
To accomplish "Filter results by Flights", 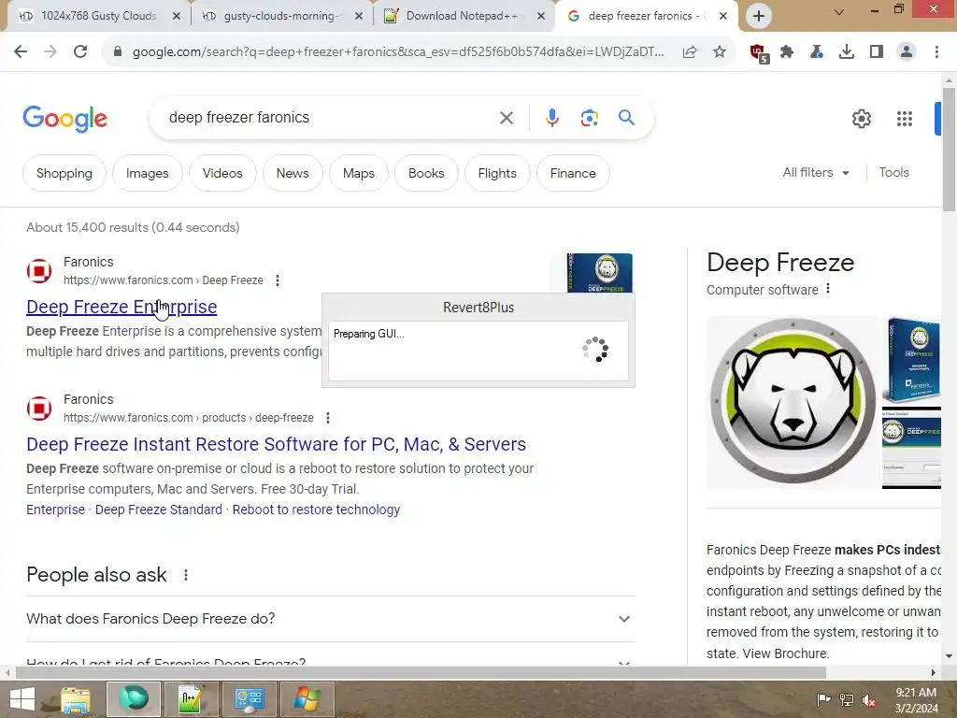I will (x=497, y=173).
